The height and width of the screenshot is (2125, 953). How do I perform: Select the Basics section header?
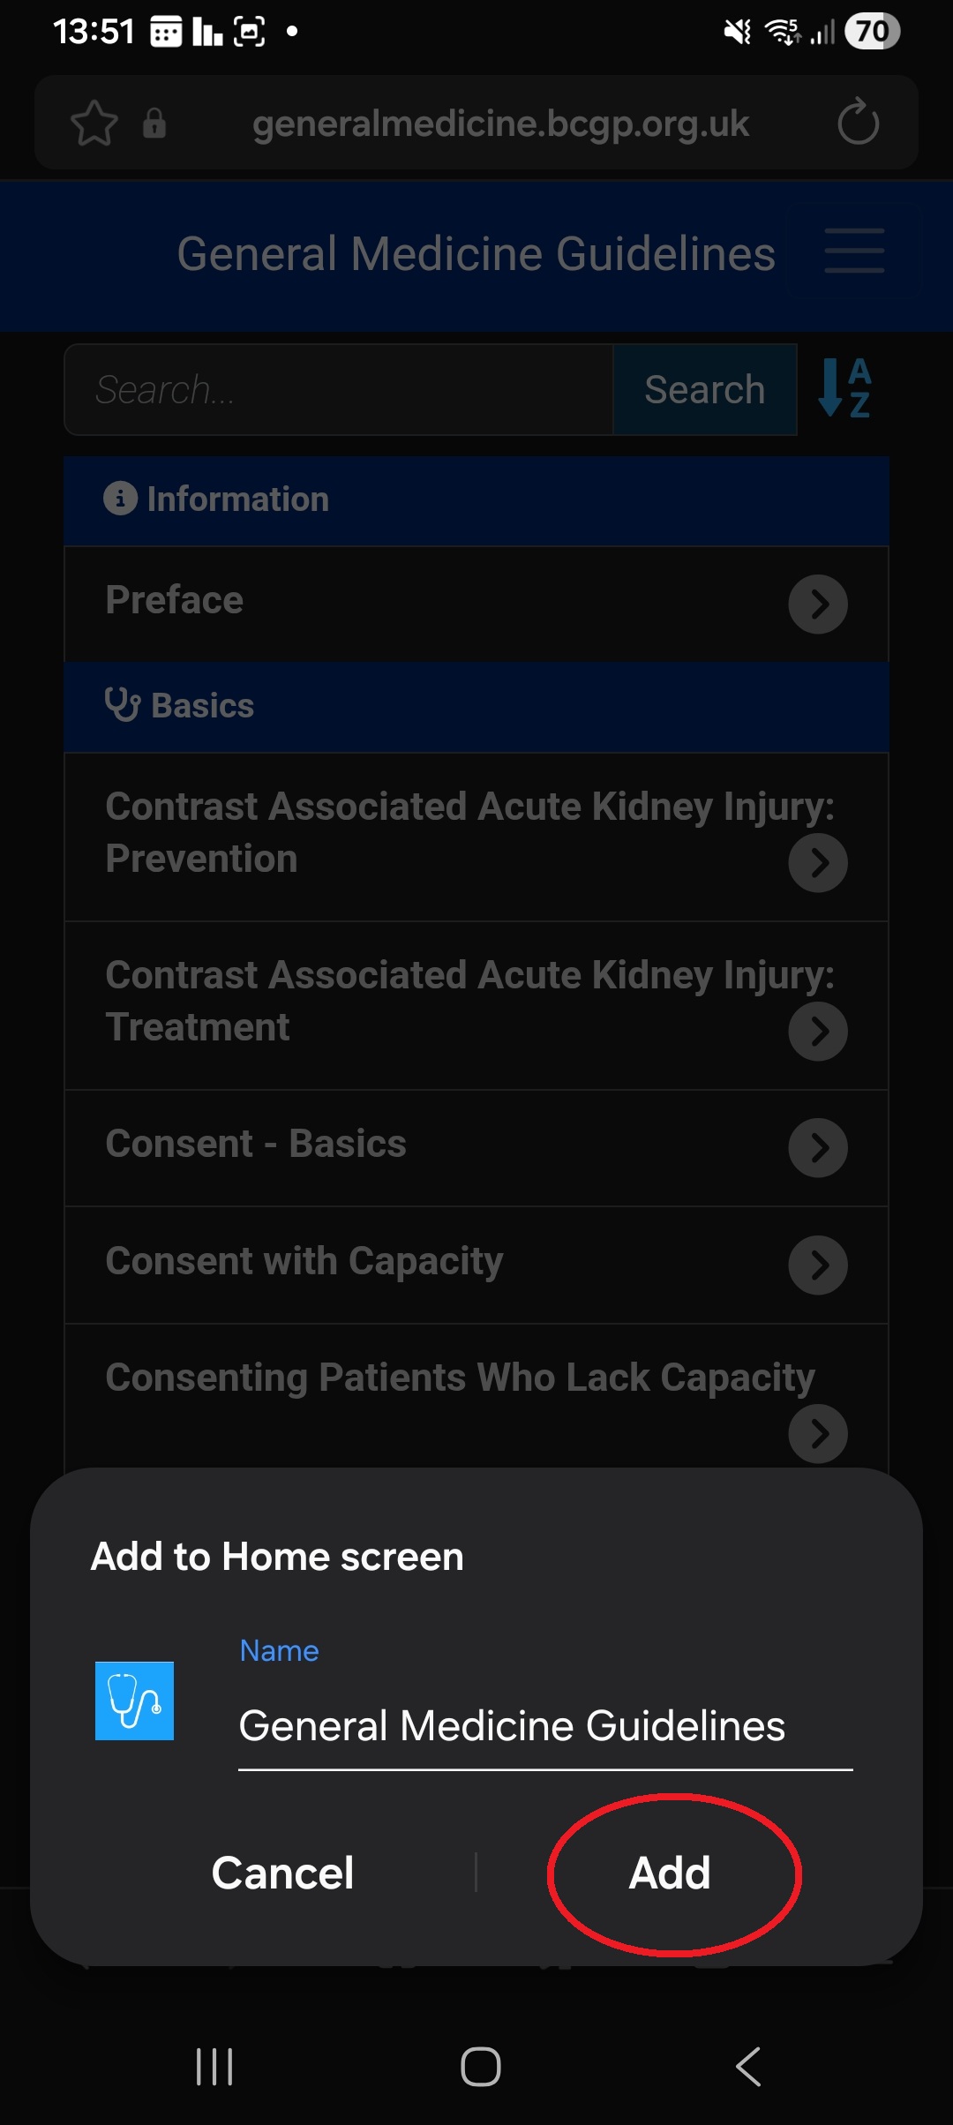[476, 707]
